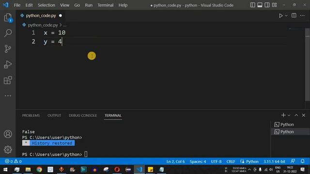Open the Run menu
Viewport: 310px width, 174px height.
(x=89, y=5)
